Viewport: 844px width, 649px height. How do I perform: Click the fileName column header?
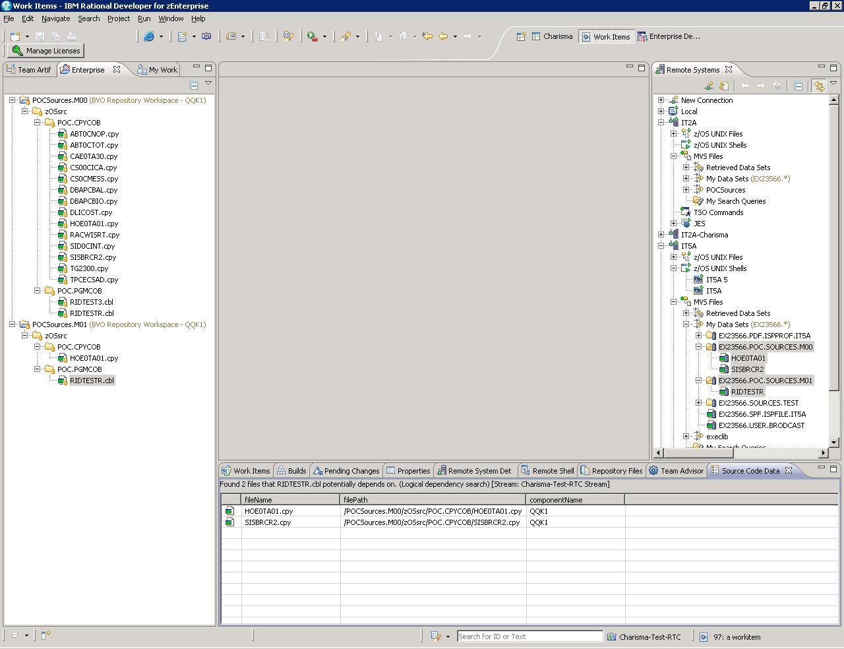[x=291, y=500]
